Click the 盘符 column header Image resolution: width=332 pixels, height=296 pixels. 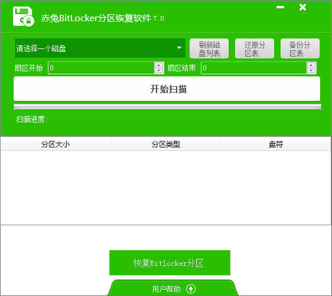[x=276, y=144]
